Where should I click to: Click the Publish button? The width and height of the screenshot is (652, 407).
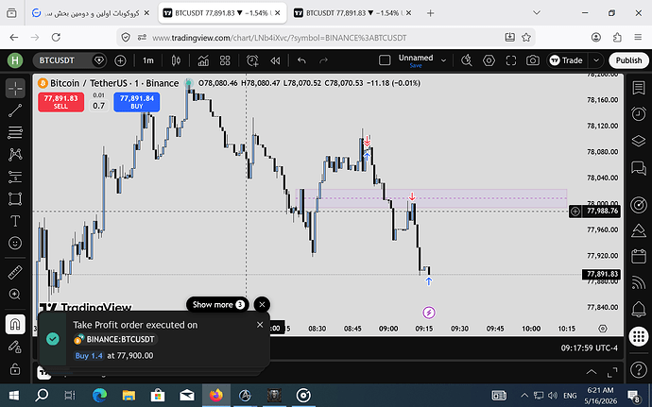(628, 60)
